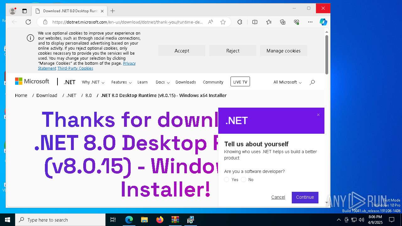Click the taskbar search box
This screenshot has height=226, width=402.
pyautogui.click(x=60, y=220)
